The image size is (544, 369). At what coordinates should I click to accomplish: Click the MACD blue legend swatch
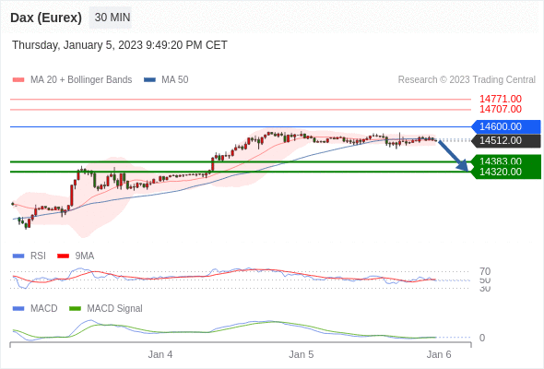[x=18, y=309]
